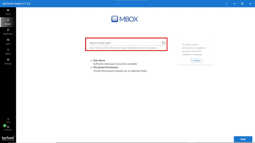Screen dimensions: 255x143
Task: Click the permission validation note text
Action: click(x=194, y=49)
